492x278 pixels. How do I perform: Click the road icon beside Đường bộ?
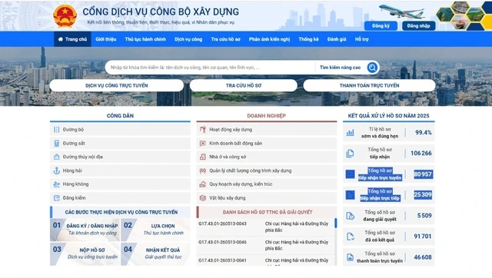(x=56, y=130)
